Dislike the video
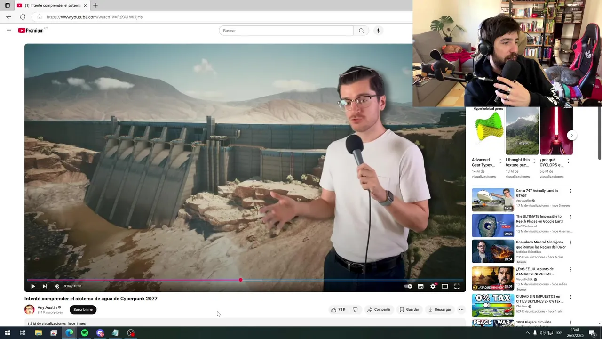602x339 pixels. (x=355, y=310)
